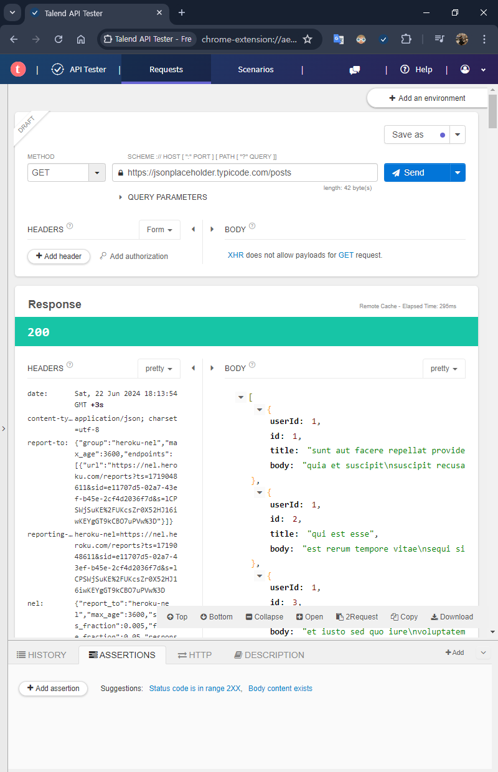The height and width of the screenshot is (772, 498).
Task: Open the Help menu
Action: 416,70
